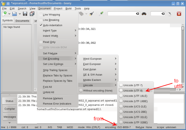The height and width of the screenshot is (130, 186).
Task: Click the red Quit icon
Action: [179, 14]
